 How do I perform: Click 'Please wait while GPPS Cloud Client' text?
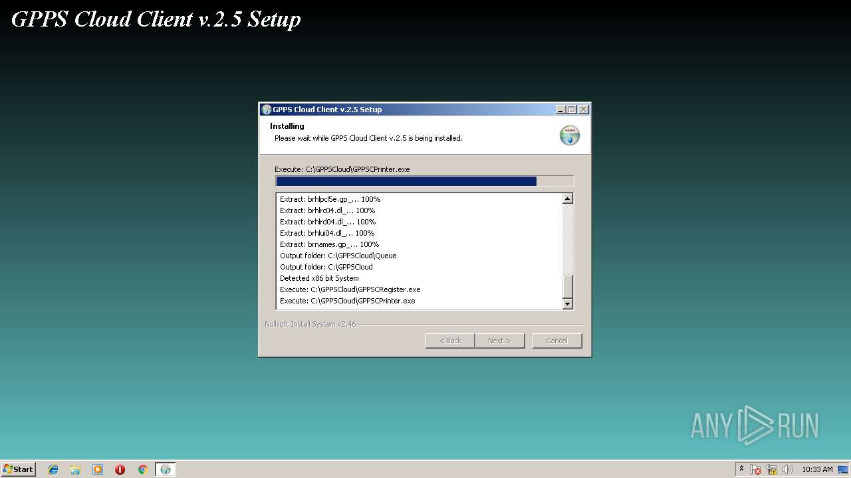(x=368, y=138)
